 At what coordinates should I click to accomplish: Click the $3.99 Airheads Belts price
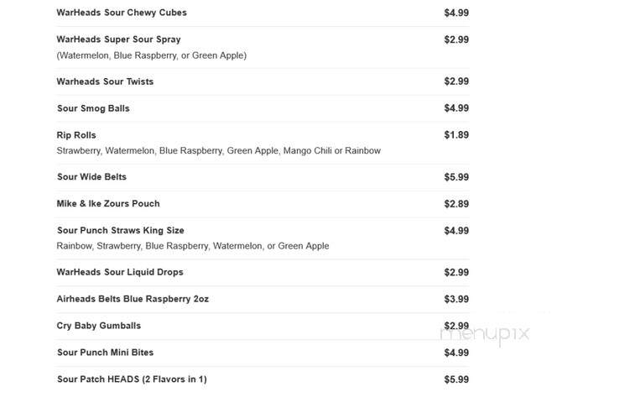[x=456, y=299]
